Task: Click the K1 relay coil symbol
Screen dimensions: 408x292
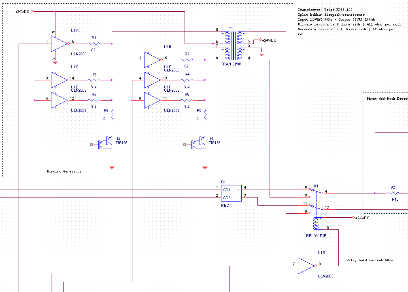Action: 316,223
